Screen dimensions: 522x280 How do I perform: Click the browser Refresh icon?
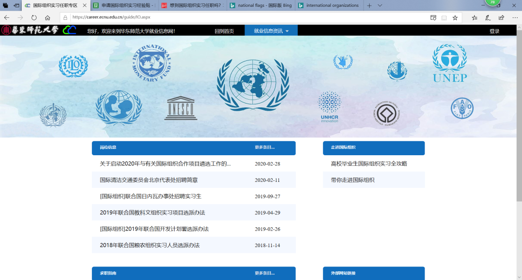(34, 18)
